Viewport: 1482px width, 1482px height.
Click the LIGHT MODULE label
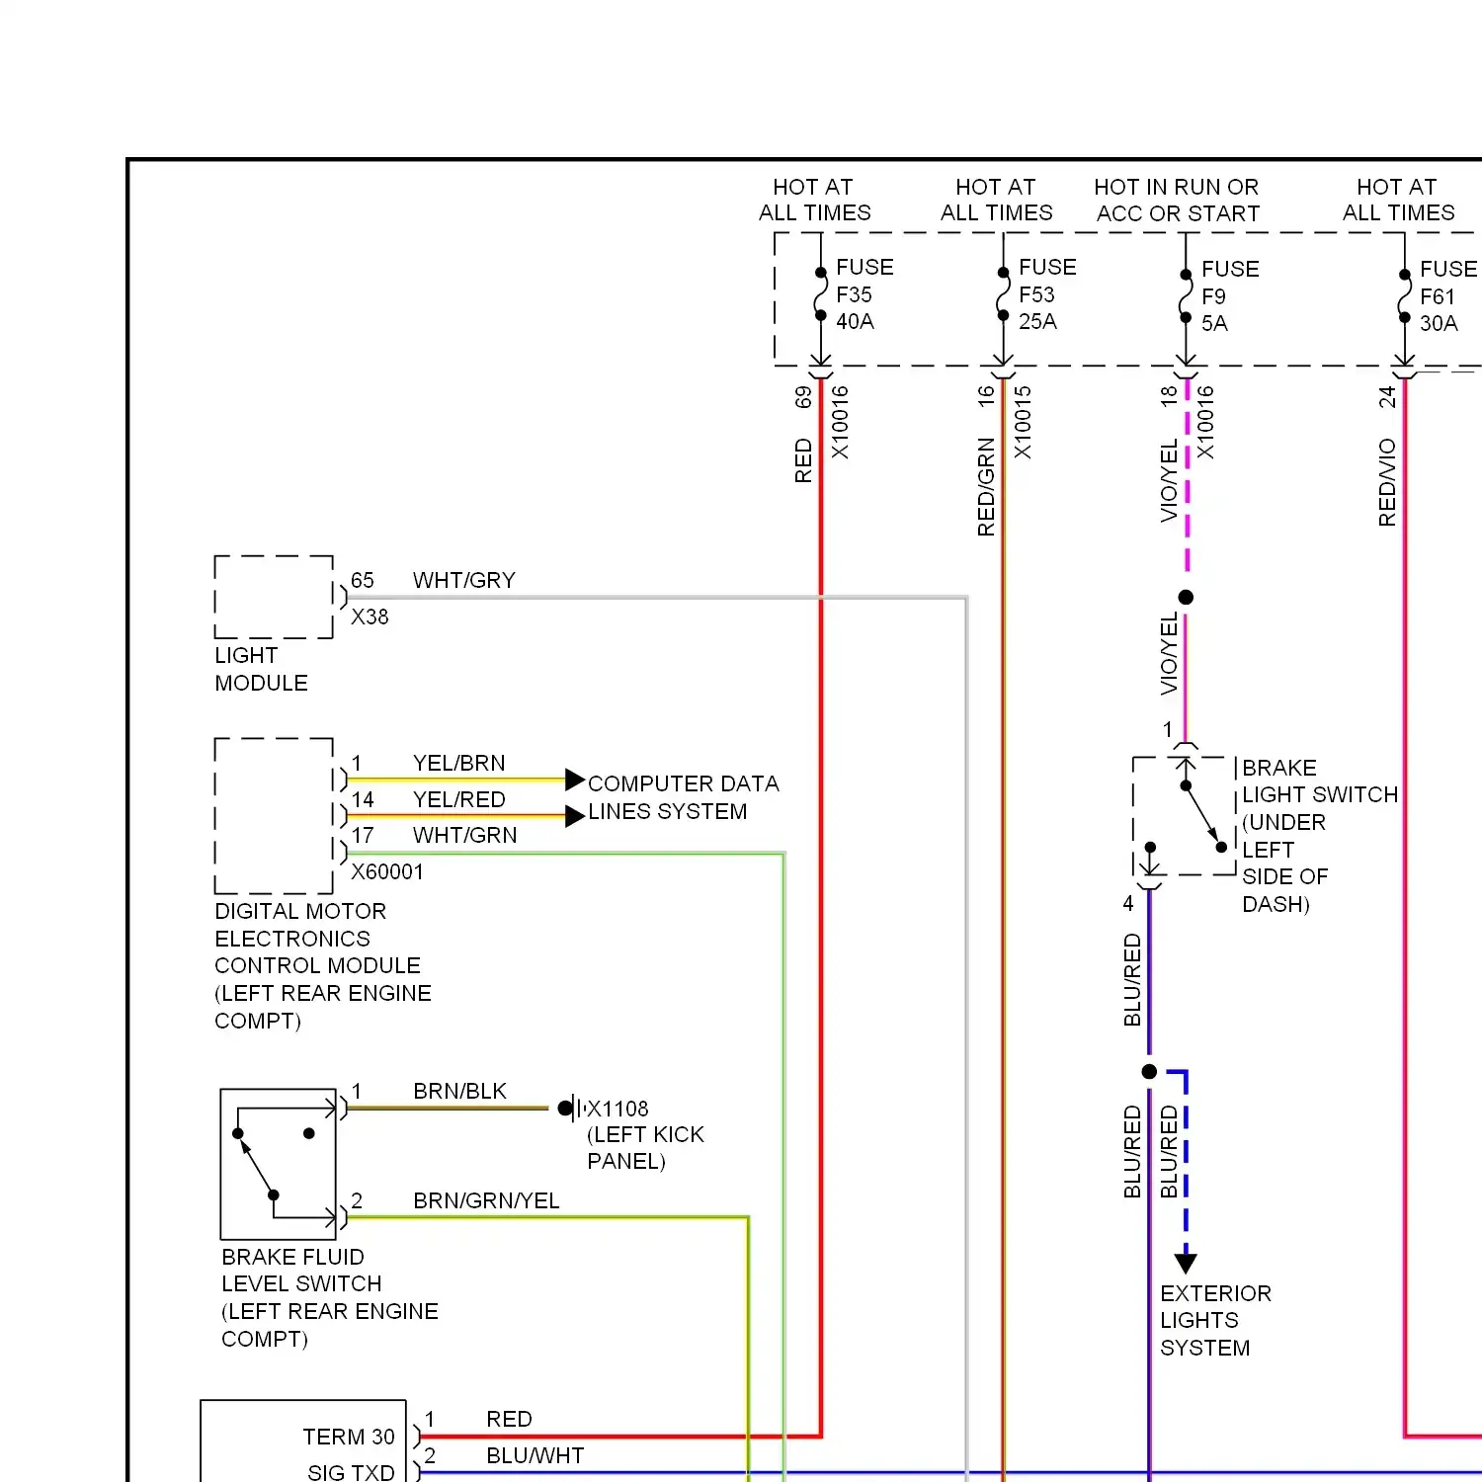[x=261, y=669]
